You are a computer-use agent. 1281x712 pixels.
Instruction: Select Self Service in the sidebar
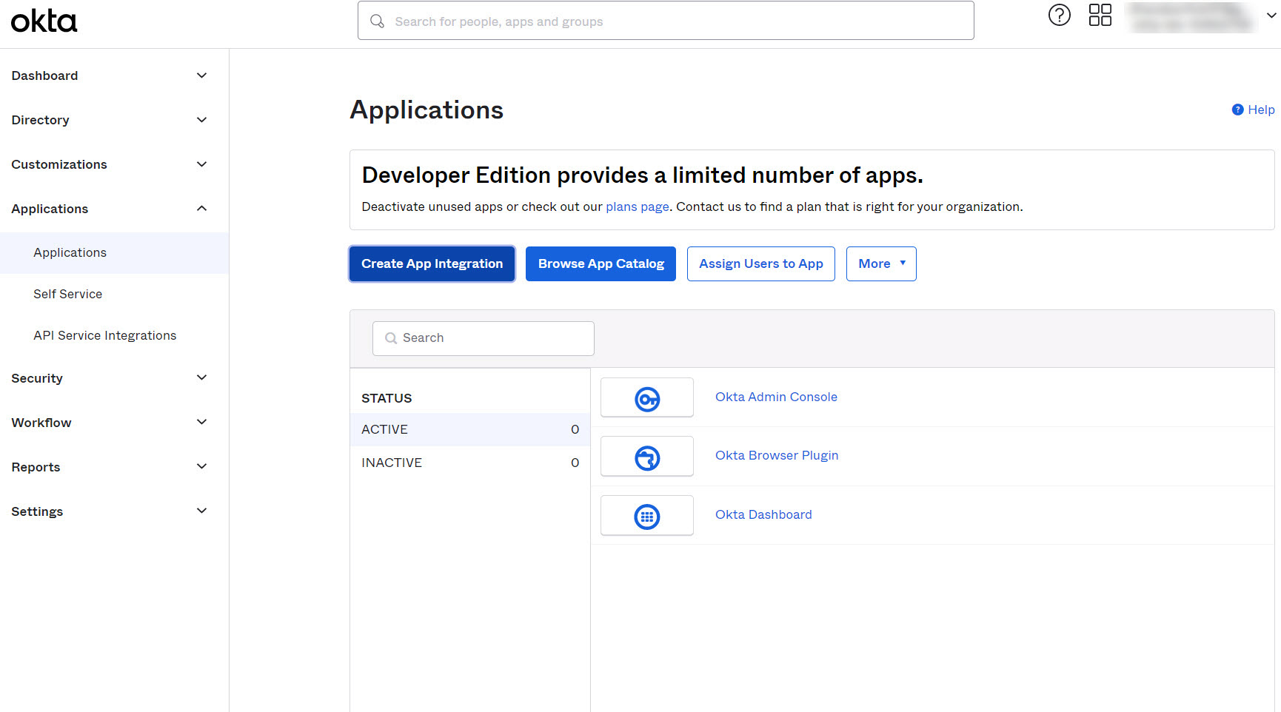(68, 294)
